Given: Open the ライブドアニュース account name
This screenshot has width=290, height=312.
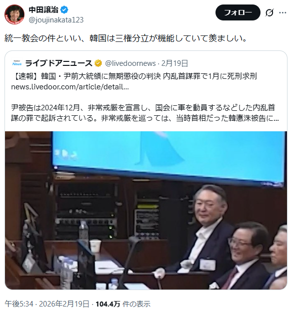Looking at the screenshot, I should click(58, 63).
